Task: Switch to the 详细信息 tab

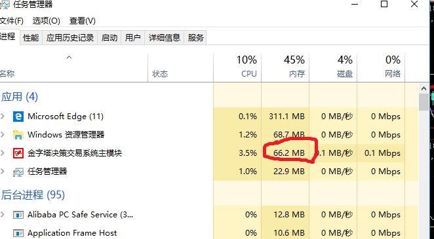Action: 165,37
